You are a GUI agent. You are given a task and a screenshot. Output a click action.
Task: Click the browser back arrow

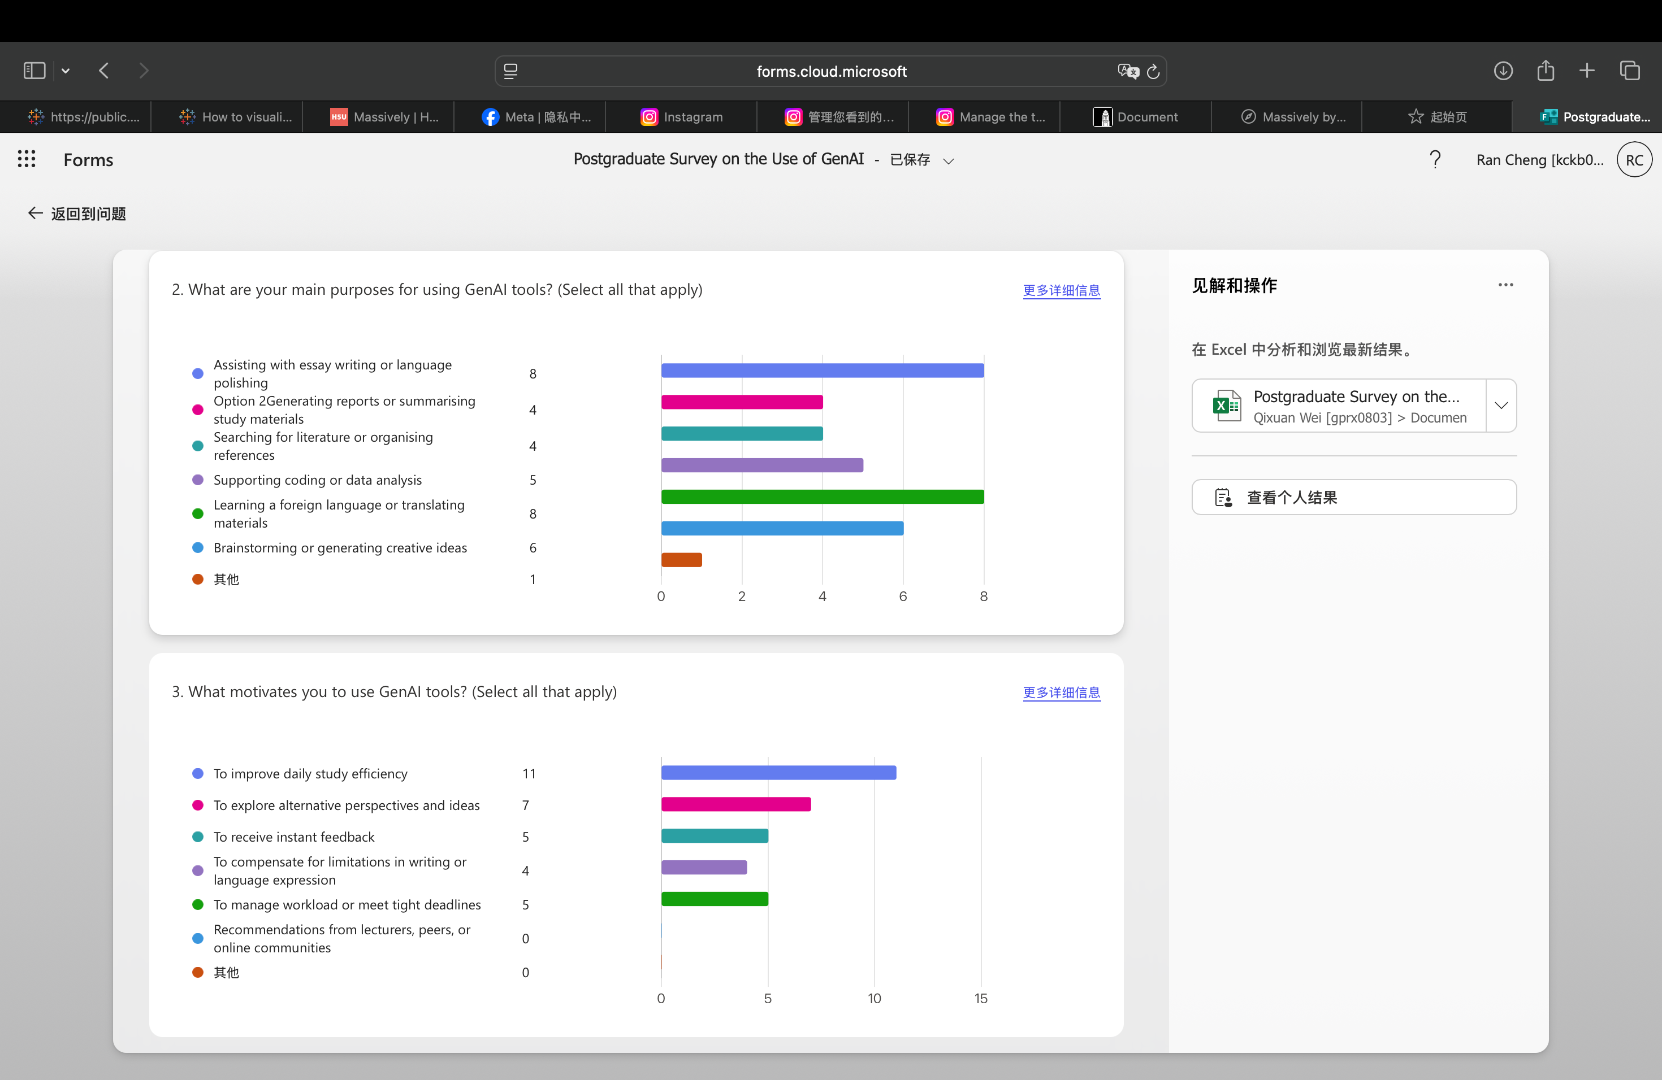pyautogui.click(x=104, y=71)
